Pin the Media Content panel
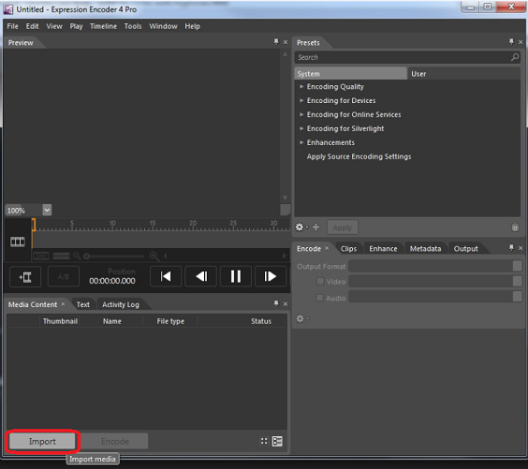 pyautogui.click(x=276, y=303)
